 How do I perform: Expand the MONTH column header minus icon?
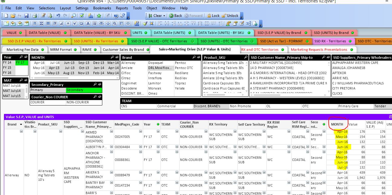tap(324, 131)
